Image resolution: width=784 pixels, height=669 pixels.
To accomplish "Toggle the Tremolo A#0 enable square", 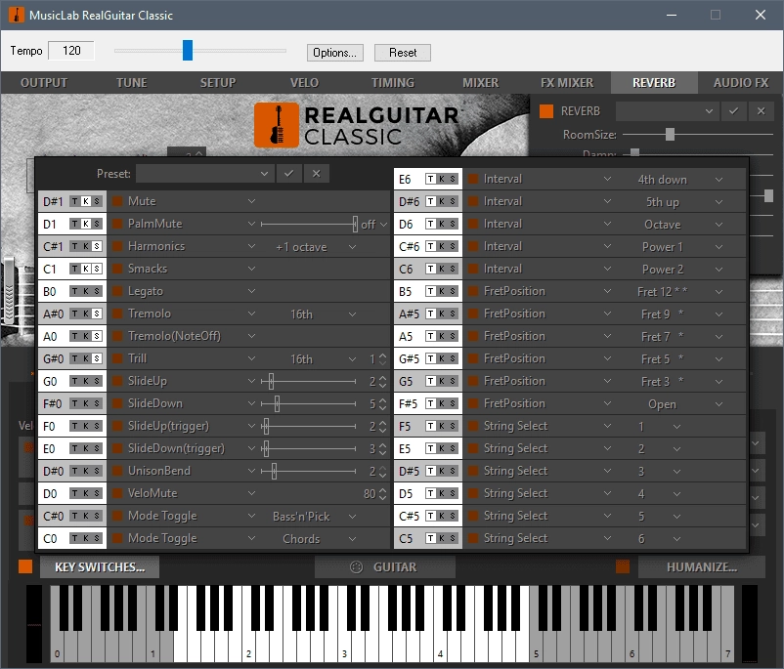I will coord(117,314).
